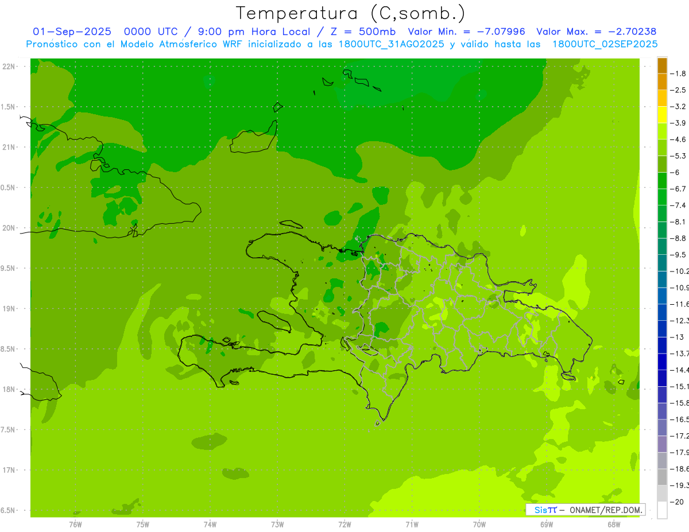Click the 18N latitude label
The height and width of the screenshot is (532, 689).
point(9,389)
